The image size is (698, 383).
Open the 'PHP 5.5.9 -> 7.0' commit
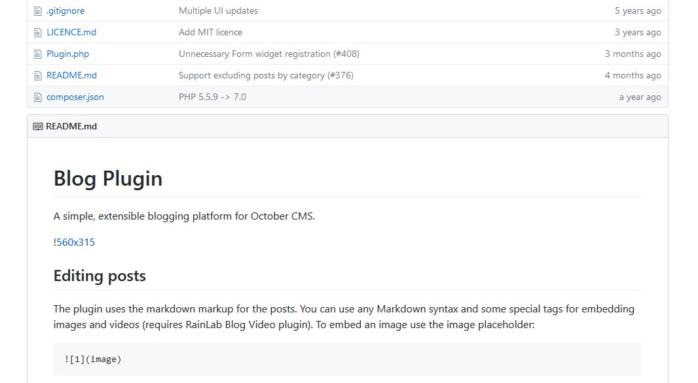[x=213, y=97]
